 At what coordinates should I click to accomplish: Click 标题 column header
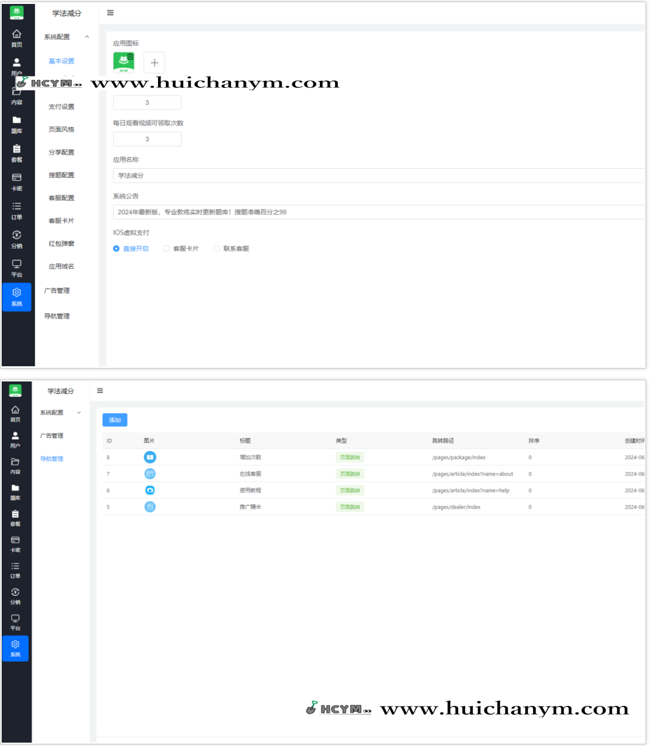[245, 441]
